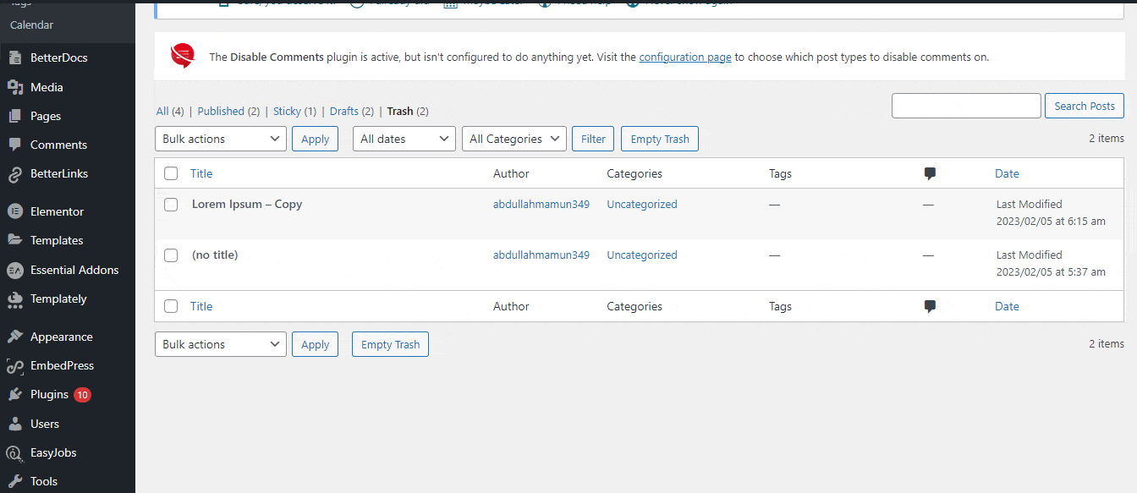Visit the Disable Comments configuration page link
The width and height of the screenshot is (1137, 493).
pyautogui.click(x=685, y=57)
